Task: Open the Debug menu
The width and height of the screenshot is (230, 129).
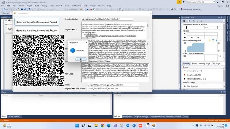Action: coord(44,6)
